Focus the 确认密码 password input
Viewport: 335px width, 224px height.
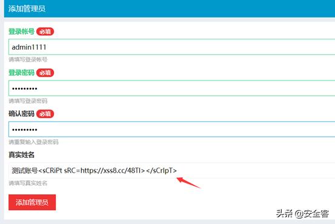click(172, 129)
